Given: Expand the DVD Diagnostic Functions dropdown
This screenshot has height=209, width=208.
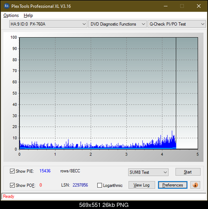Looking at the screenshot, I should (x=117, y=24).
